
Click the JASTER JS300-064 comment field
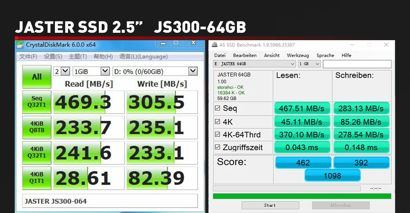click(110, 201)
